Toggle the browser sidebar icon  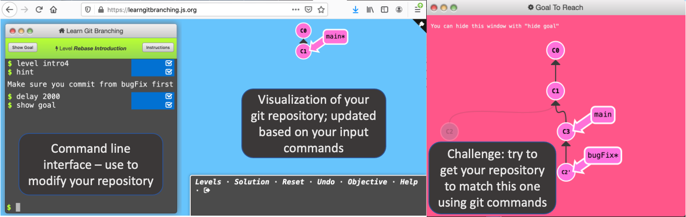click(x=385, y=9)
